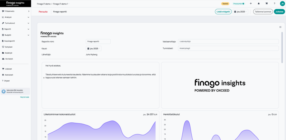This screenshot has width=286, height=140.
Task: Click the help question mark in top bar
Action: 274,3
